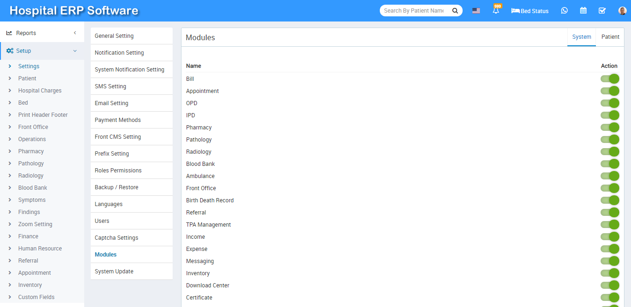631x307 pixels.
Task: Expand the Hospital Charges setup item
Action: click(x=40, y=91)
